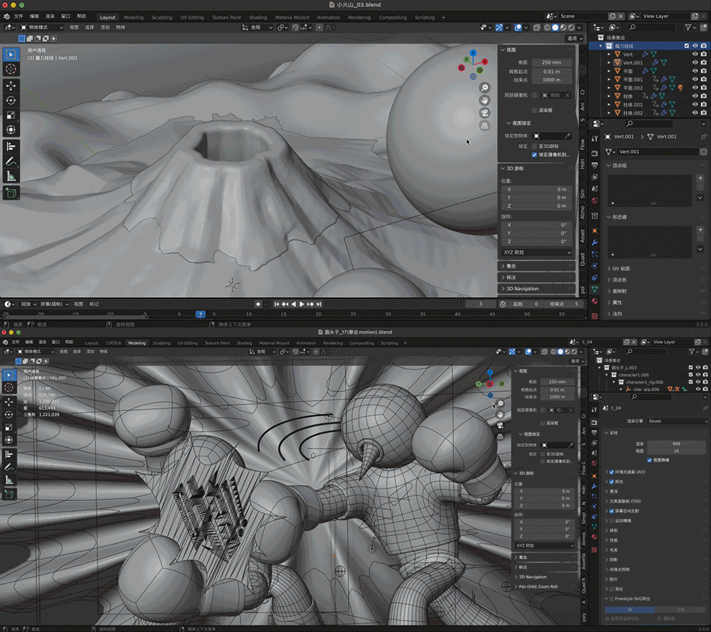
Task: Uncheck character1.006 collection checkbox in bottom outliner
Action: pyautogui.click(x=690, y=375)
